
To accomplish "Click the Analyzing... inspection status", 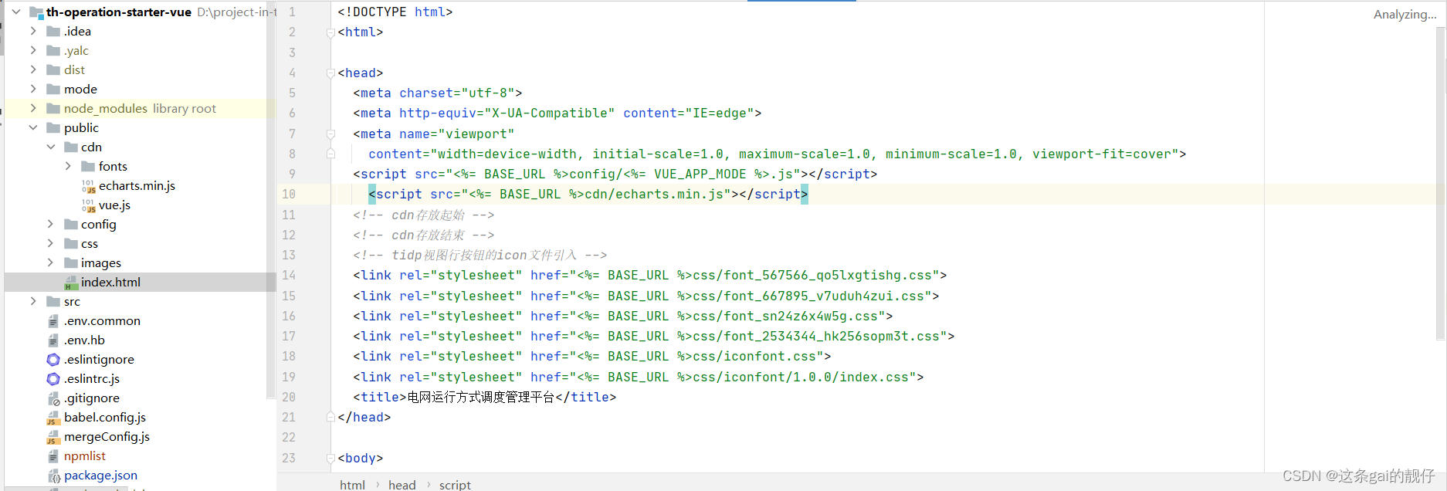I will pyautogui.click(x=1405, y=14).
